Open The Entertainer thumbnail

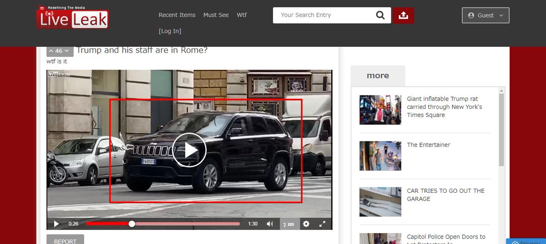point(380,156)
